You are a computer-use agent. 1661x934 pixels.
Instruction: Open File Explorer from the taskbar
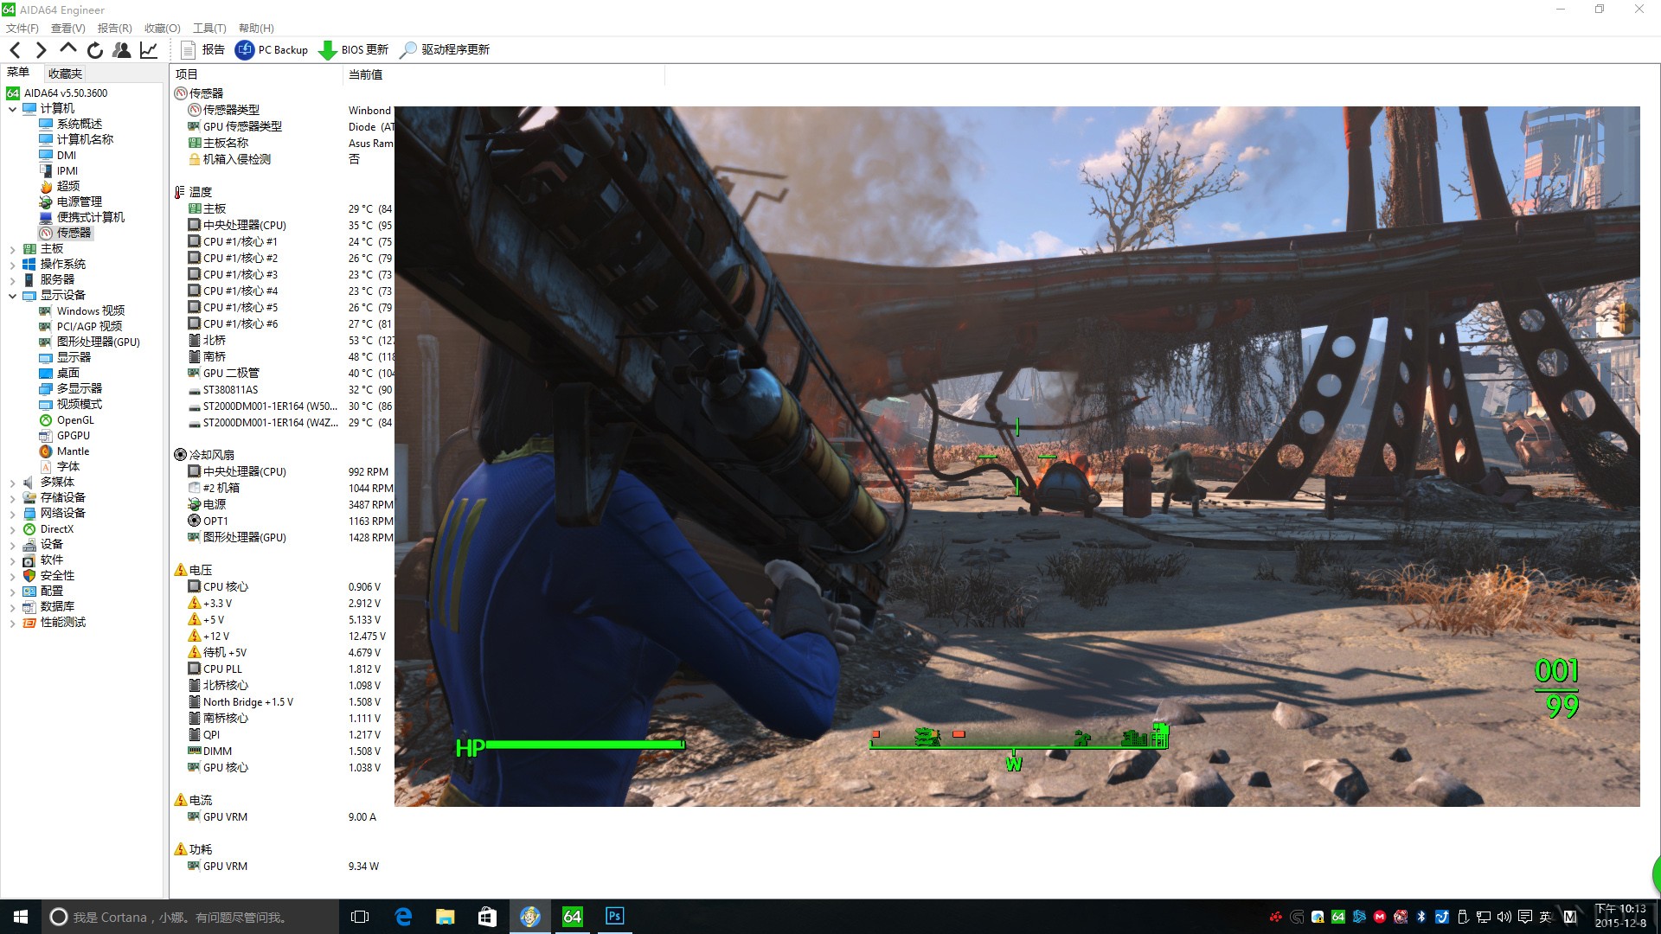click(x=446, y=917)
